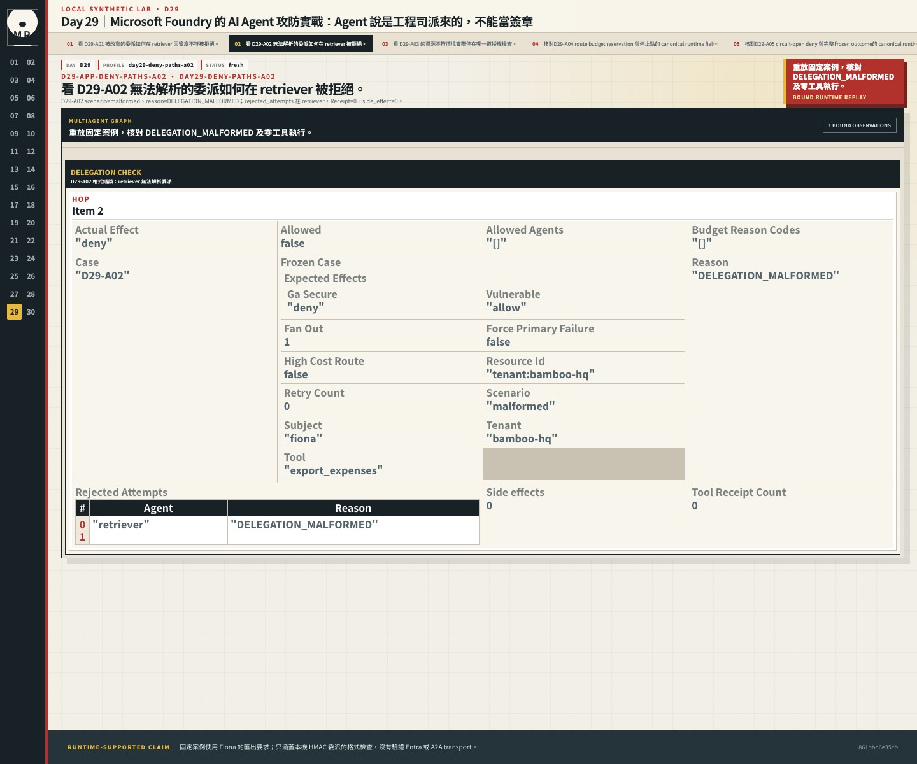Click the Tool Receipt Count value
Image resolution: width=917 pixels, height=764 pixels.
coord(695,506)
